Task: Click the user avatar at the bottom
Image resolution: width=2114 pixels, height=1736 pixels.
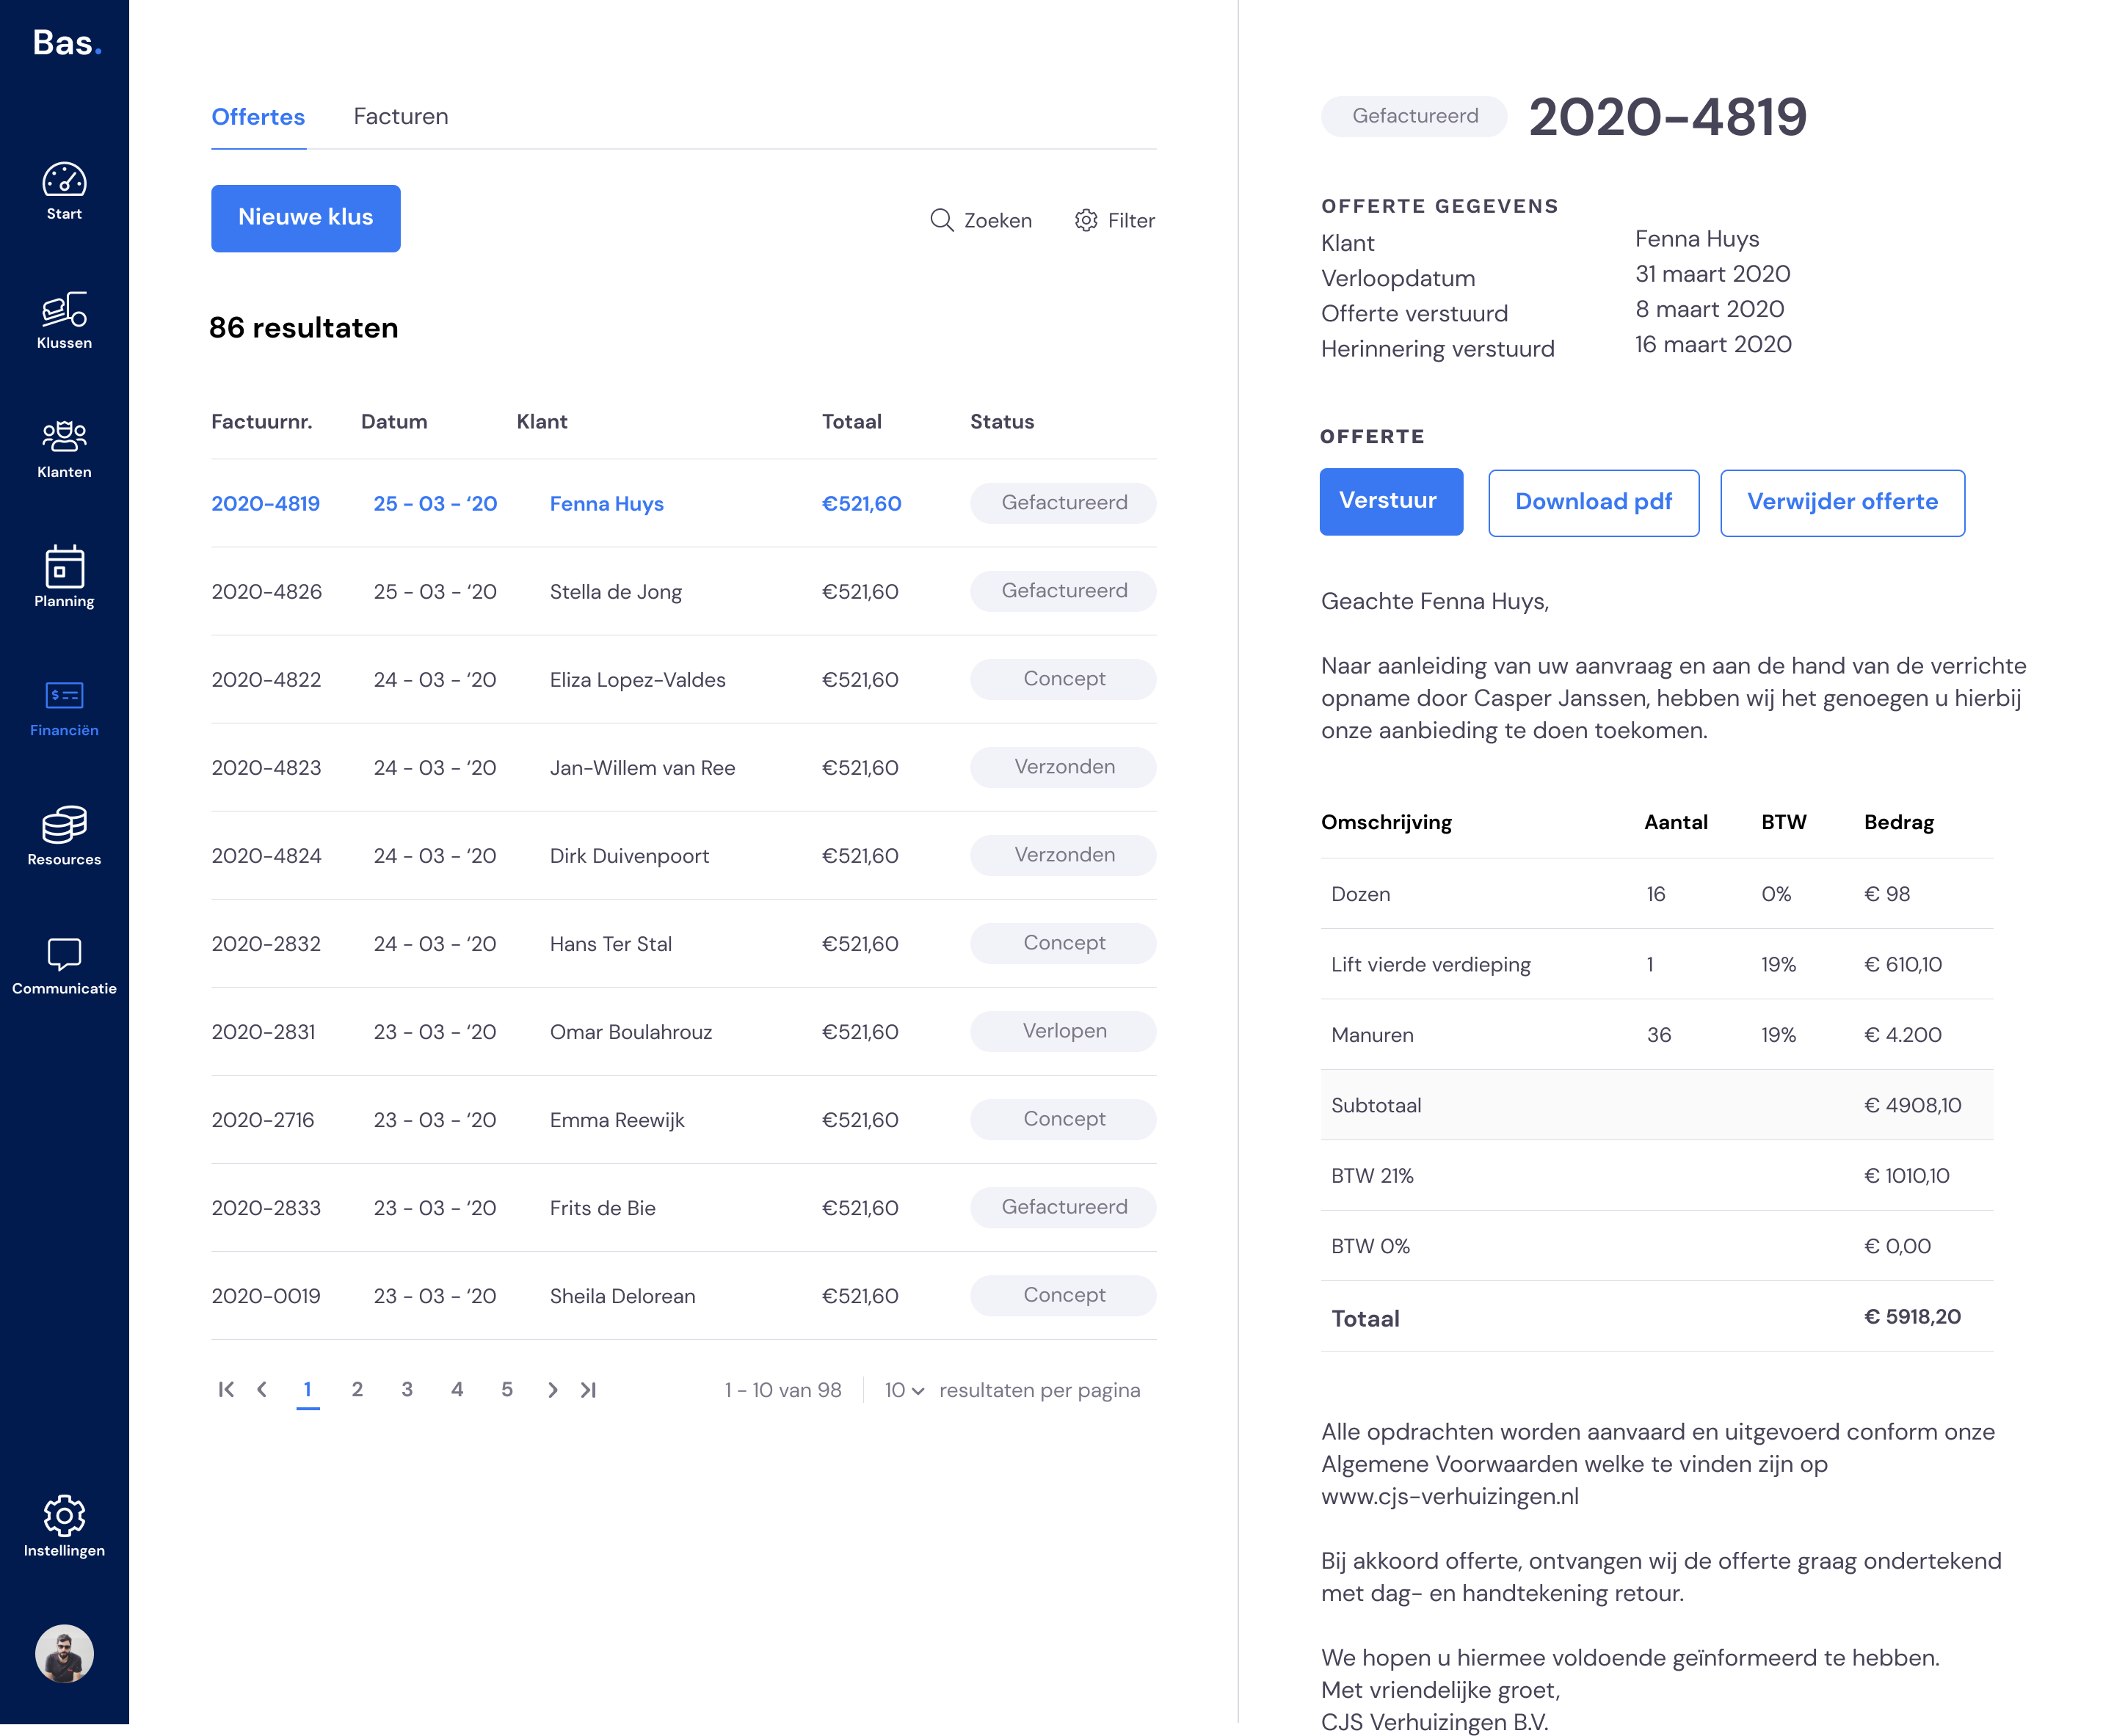Action: pos(64,1654)
